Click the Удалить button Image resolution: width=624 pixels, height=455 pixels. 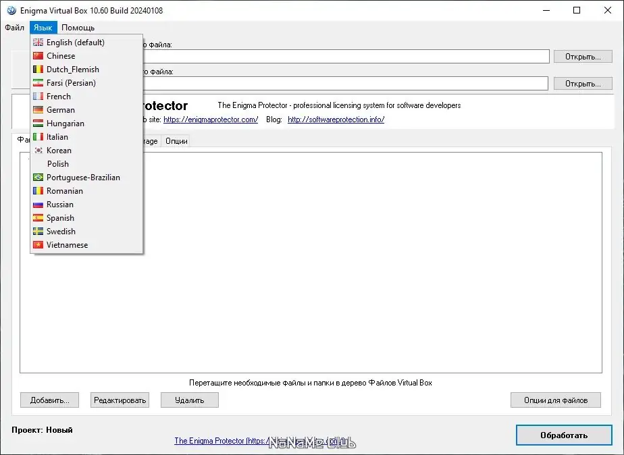(x=189, y=400)
